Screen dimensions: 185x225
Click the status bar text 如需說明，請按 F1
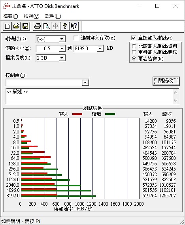point(21,221)
